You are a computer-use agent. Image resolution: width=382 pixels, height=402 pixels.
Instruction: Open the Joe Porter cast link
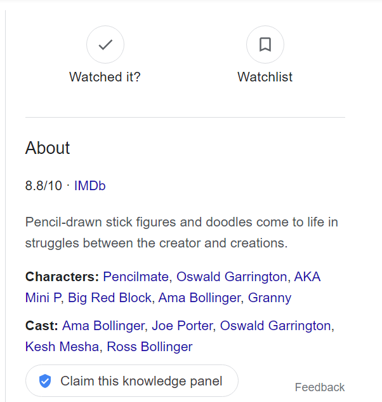point(182,326)
